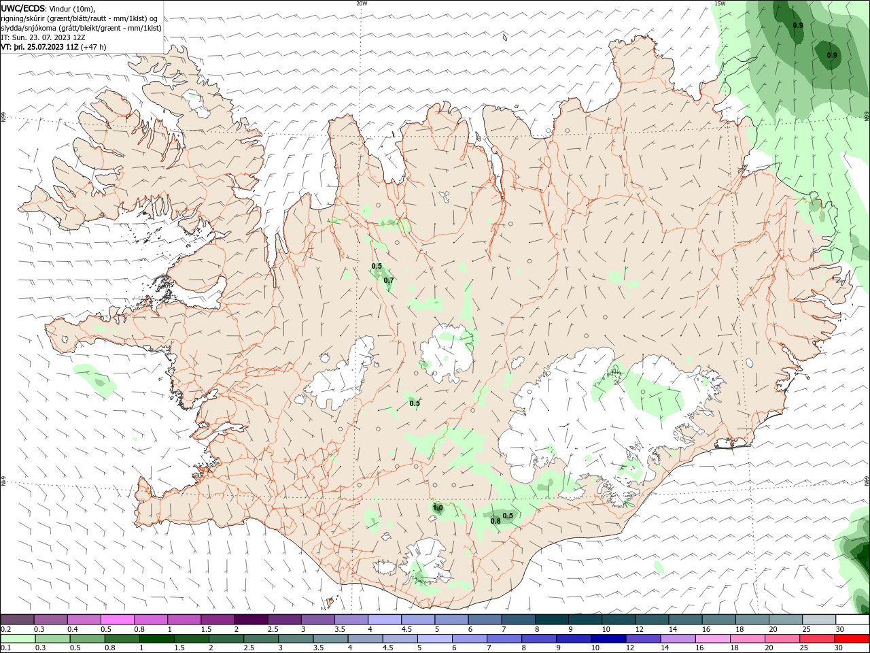Viewport: 870px width, 653px height.
Task: Pick the lower legend swatch labeled 0.3
Action: coord(52,639)
